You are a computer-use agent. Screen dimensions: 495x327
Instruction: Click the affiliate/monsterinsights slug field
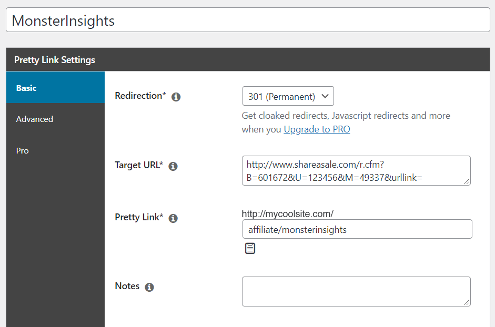click(357, 229)
